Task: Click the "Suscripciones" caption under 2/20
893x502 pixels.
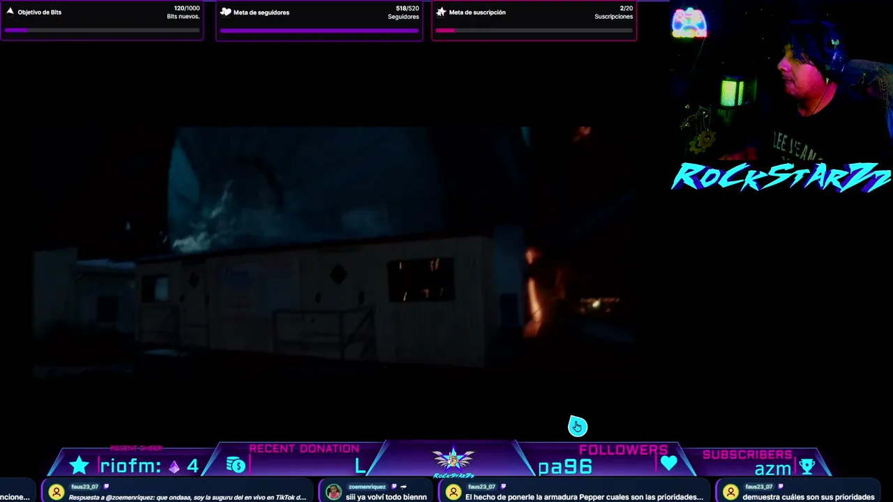Action: 614,17
